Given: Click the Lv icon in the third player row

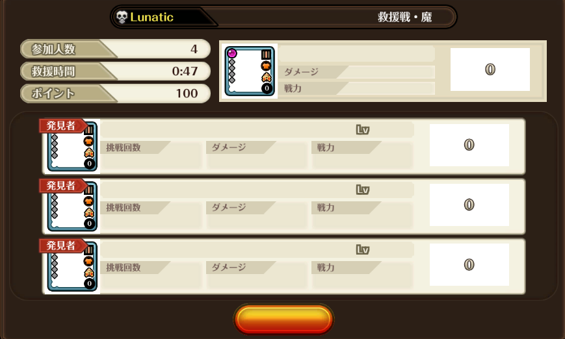Looking at the screenshot, I should (363, 249).
